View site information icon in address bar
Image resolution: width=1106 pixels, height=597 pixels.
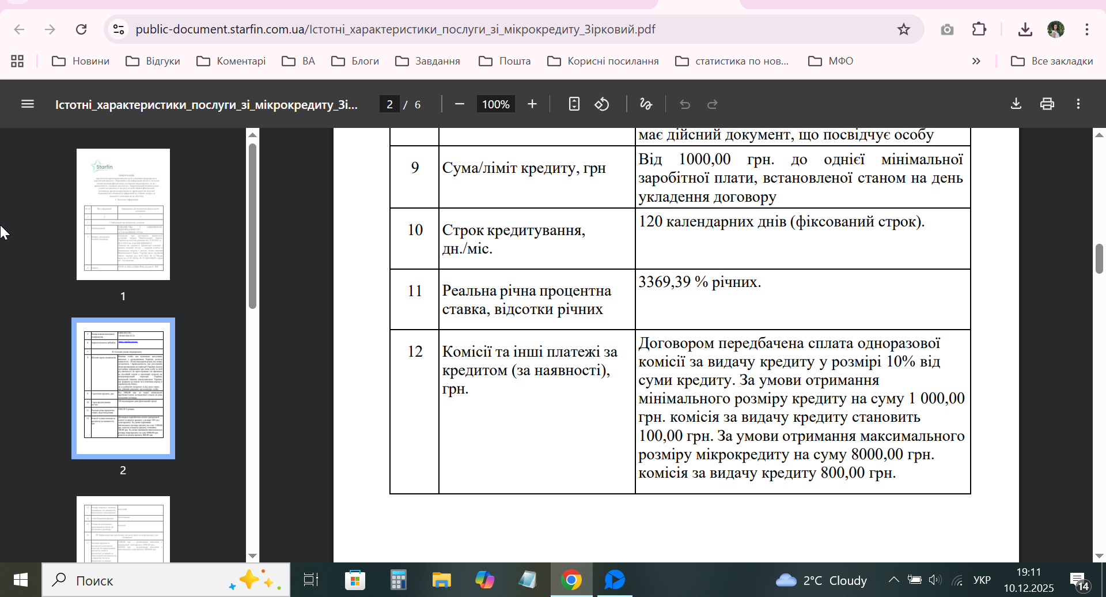pos(119,29)
